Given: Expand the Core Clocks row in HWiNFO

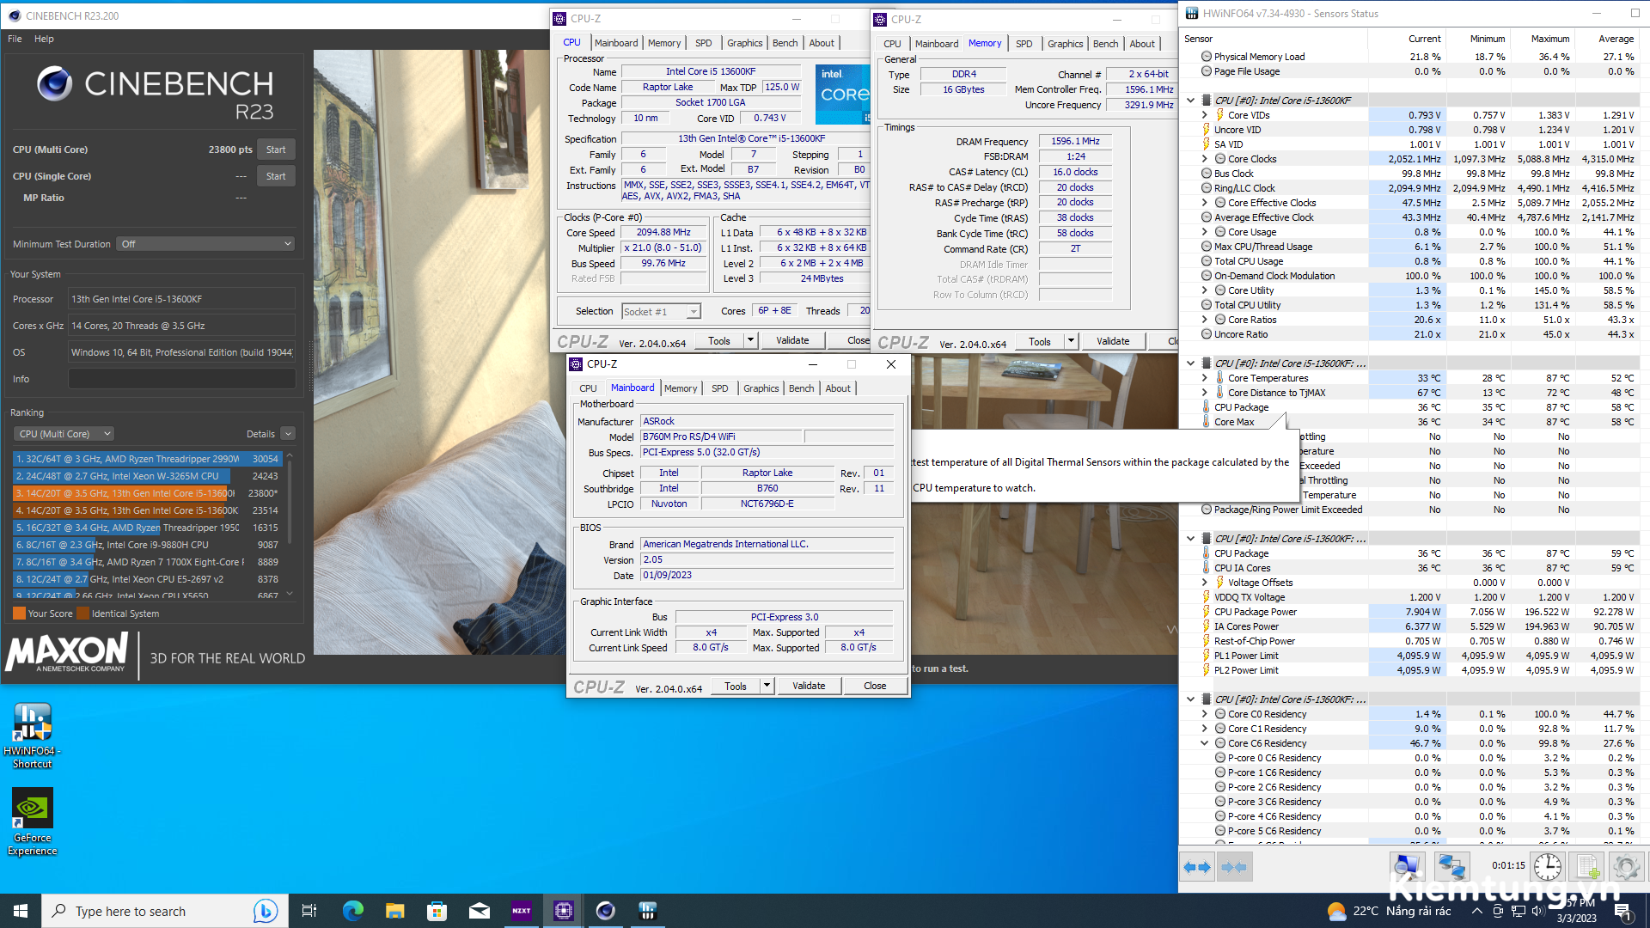Looking at the screenshot, I should tap(1204, 159).
